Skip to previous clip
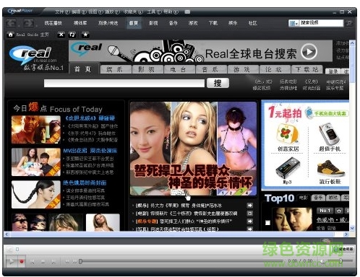This screenshot has height=277, width=360. click(33, 261)
